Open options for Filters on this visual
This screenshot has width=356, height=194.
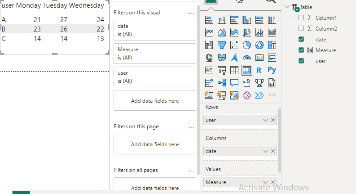192,14
